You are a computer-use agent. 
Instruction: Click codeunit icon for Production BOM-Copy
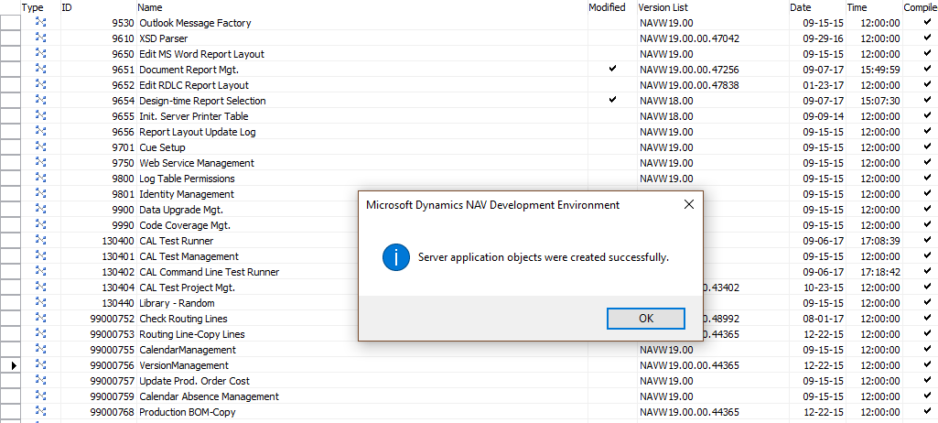(40, 412)
